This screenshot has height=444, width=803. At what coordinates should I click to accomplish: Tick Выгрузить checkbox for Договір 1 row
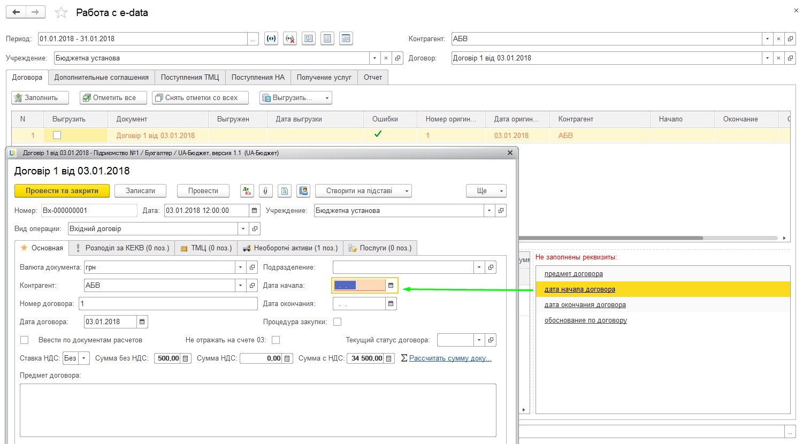57,135
